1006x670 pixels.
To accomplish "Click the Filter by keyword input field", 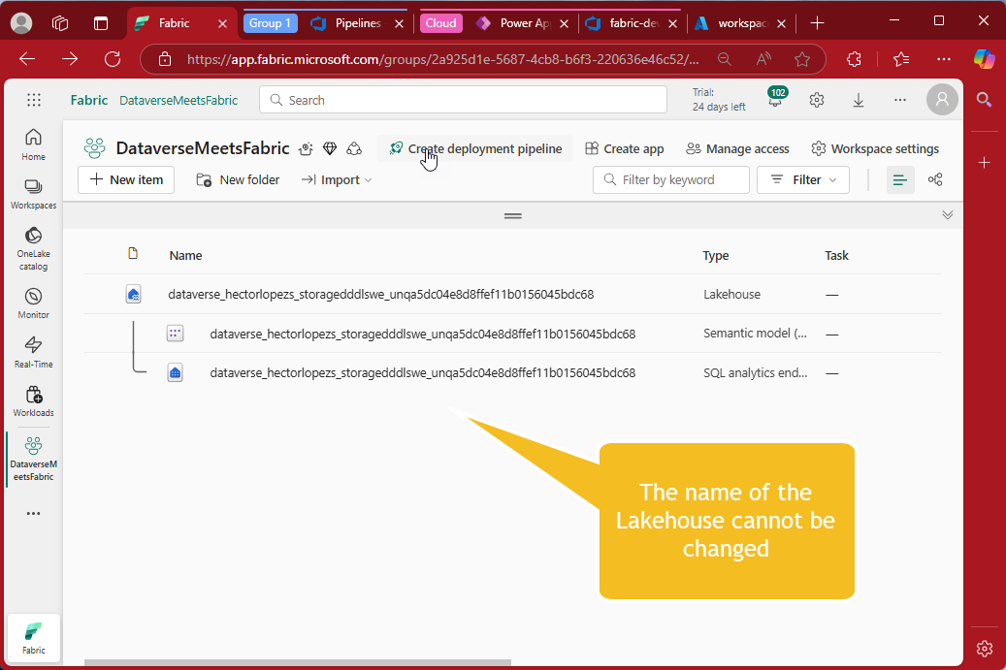I will point(670,179).
